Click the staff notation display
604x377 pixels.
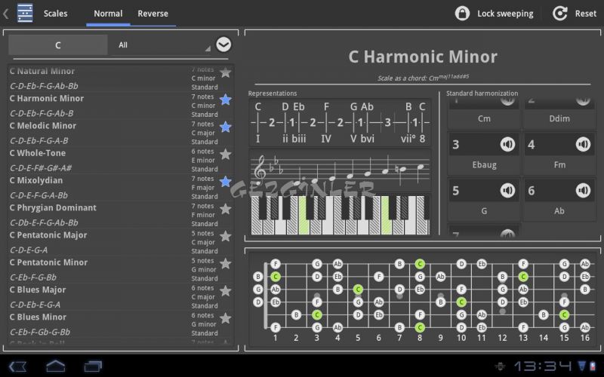click(340, 170)
